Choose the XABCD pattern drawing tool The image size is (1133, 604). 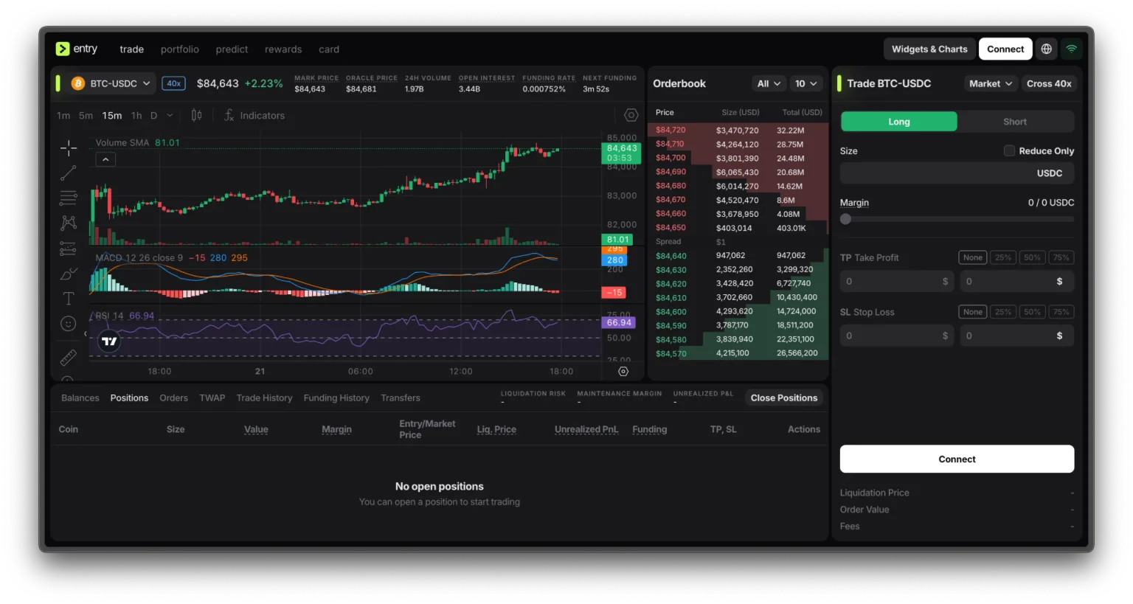click(69, 223)
